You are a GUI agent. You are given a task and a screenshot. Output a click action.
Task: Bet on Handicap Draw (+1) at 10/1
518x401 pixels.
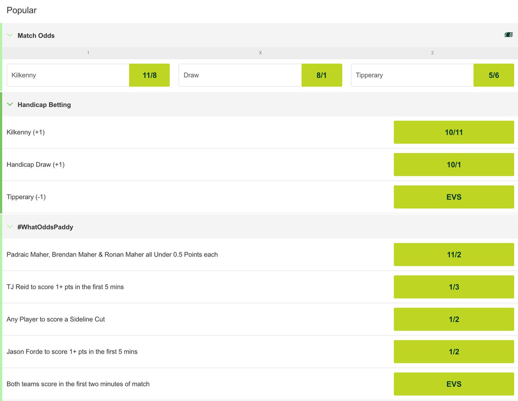pos(454,165)
